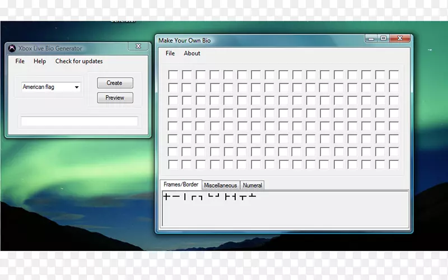Pick the upward T (┴) frame symbol
This screenshot has width=448, height=280.
(x=253, y=195)
